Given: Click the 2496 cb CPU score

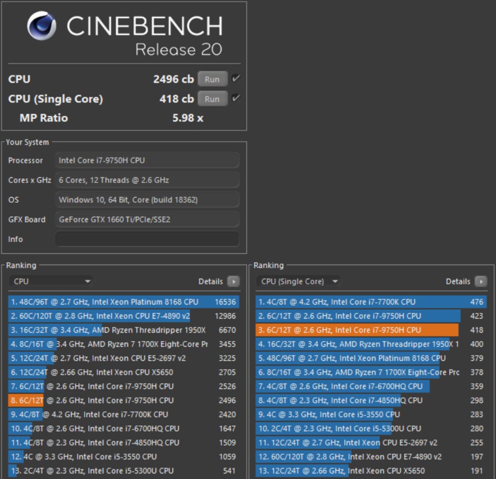Looking at the screenshot, I should [173, 79].
